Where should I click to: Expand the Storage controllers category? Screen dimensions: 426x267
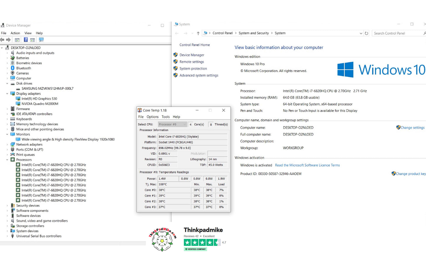click(x=7, y=226)
